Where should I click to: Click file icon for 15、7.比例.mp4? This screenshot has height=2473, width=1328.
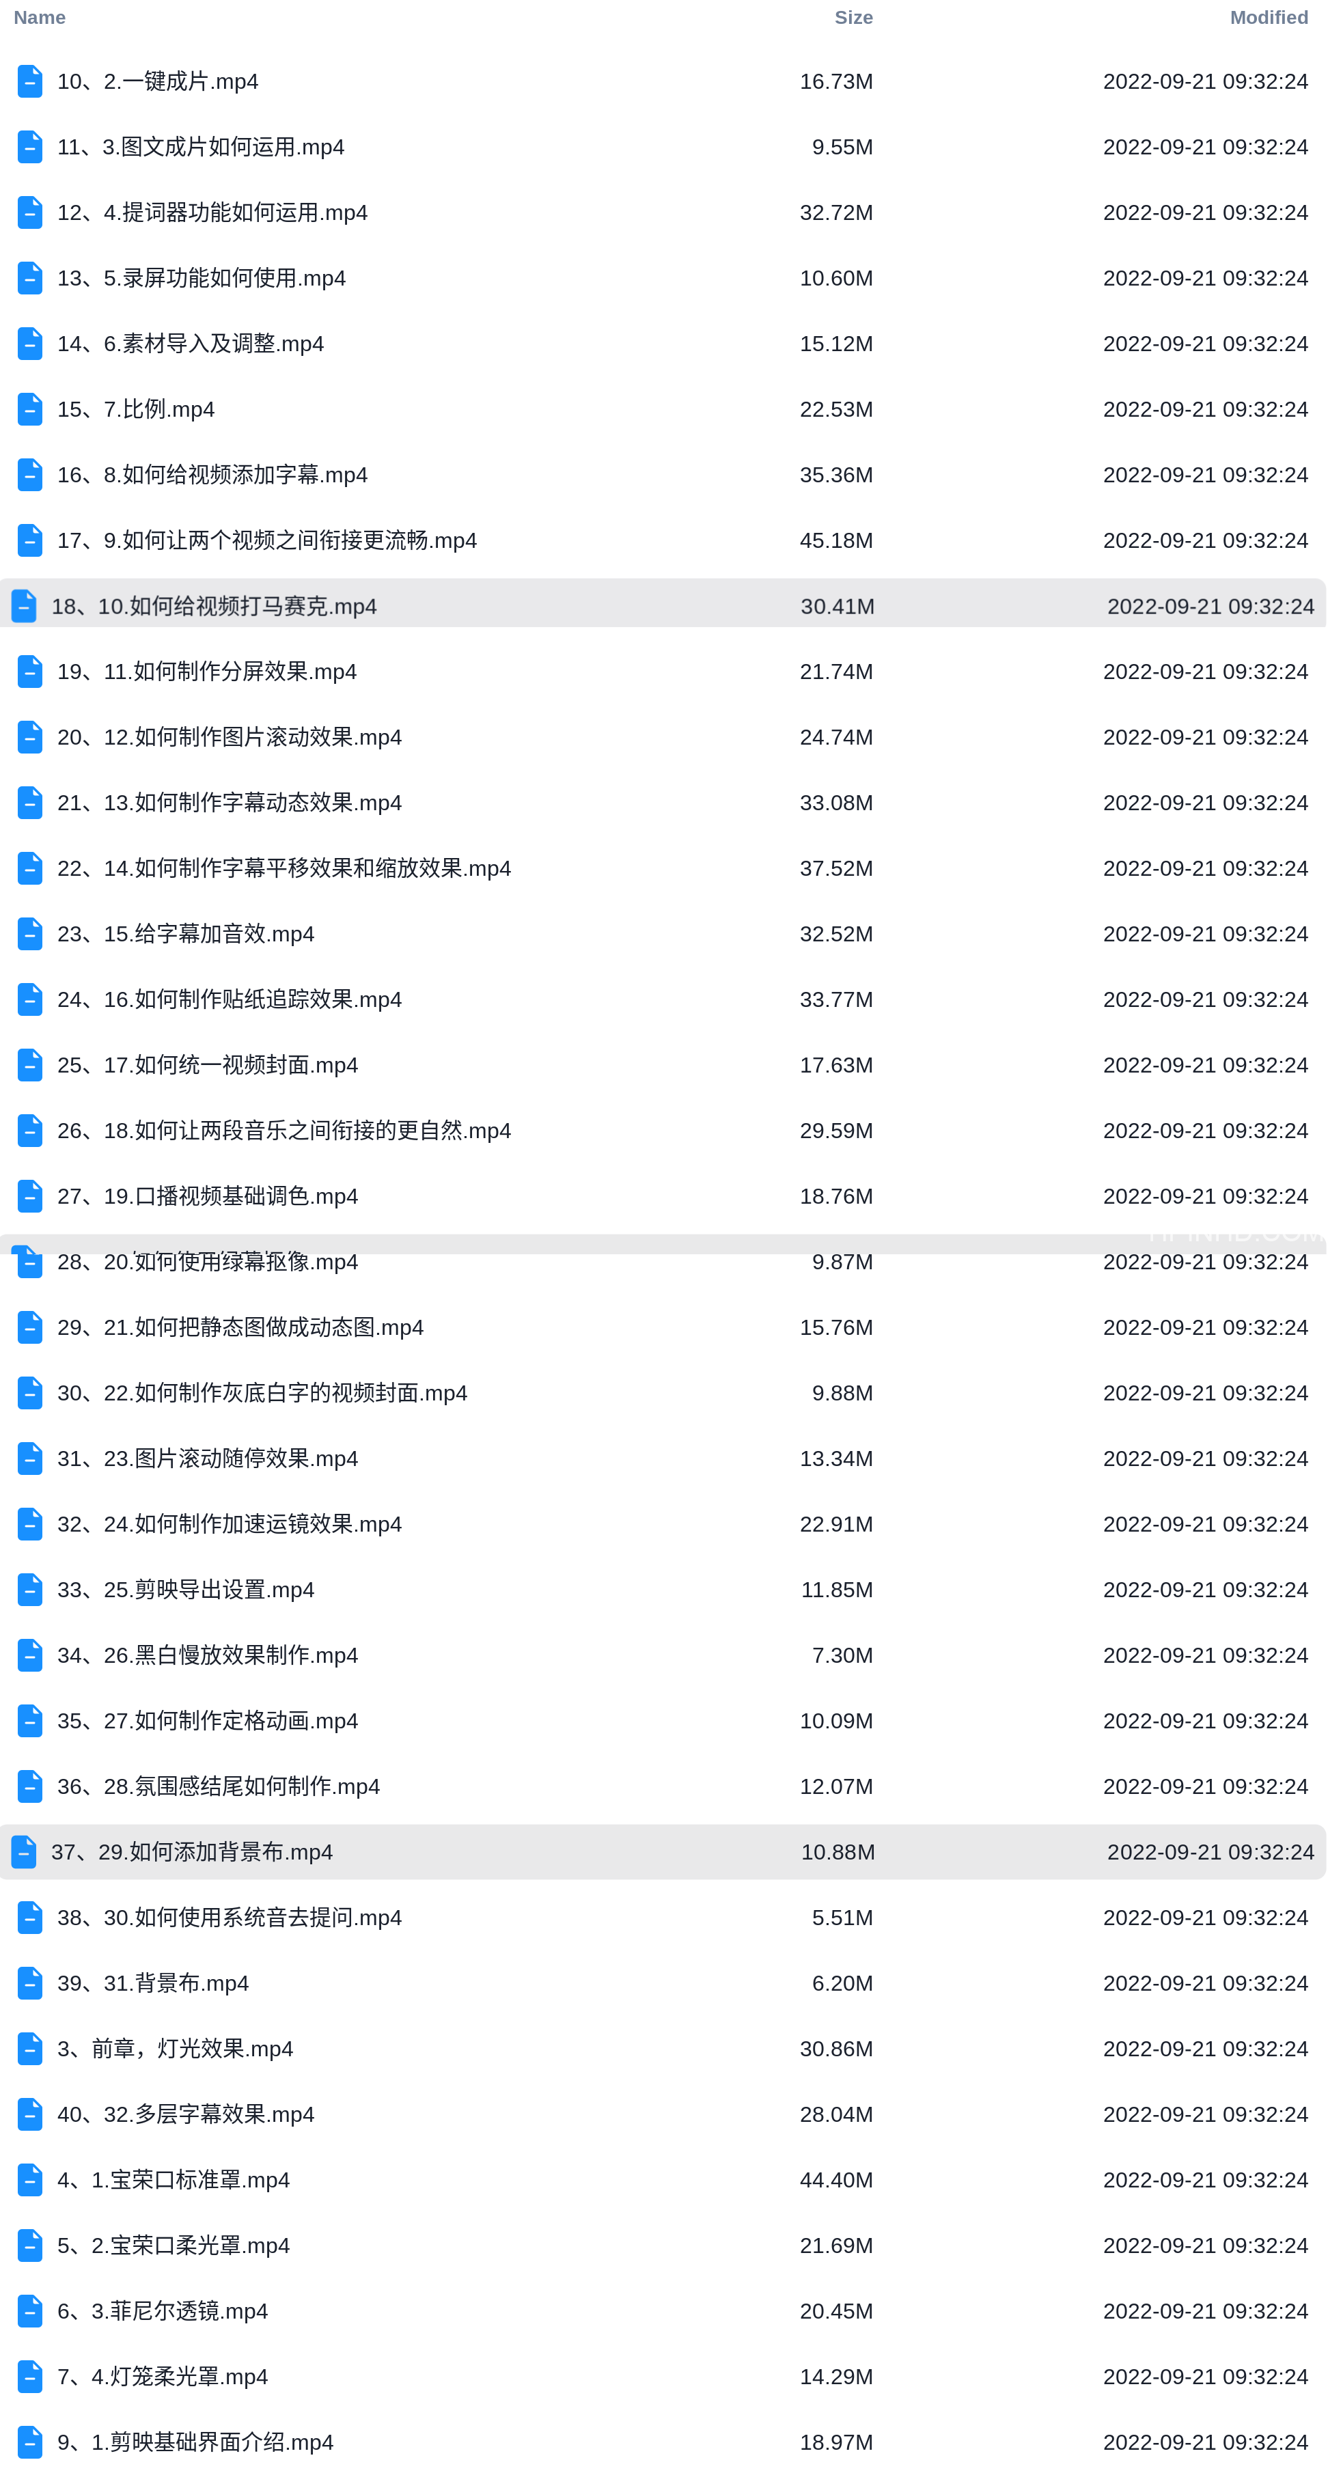30,409
